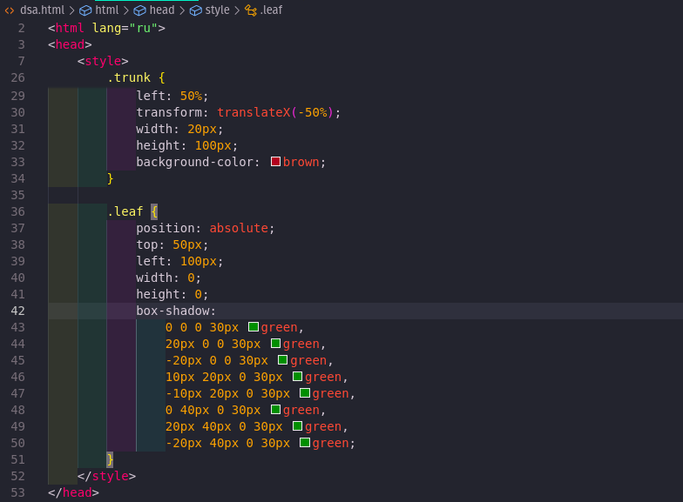Select head breadcrumb item
This screenshot has height=502, width=683.
tap(162, 10)
